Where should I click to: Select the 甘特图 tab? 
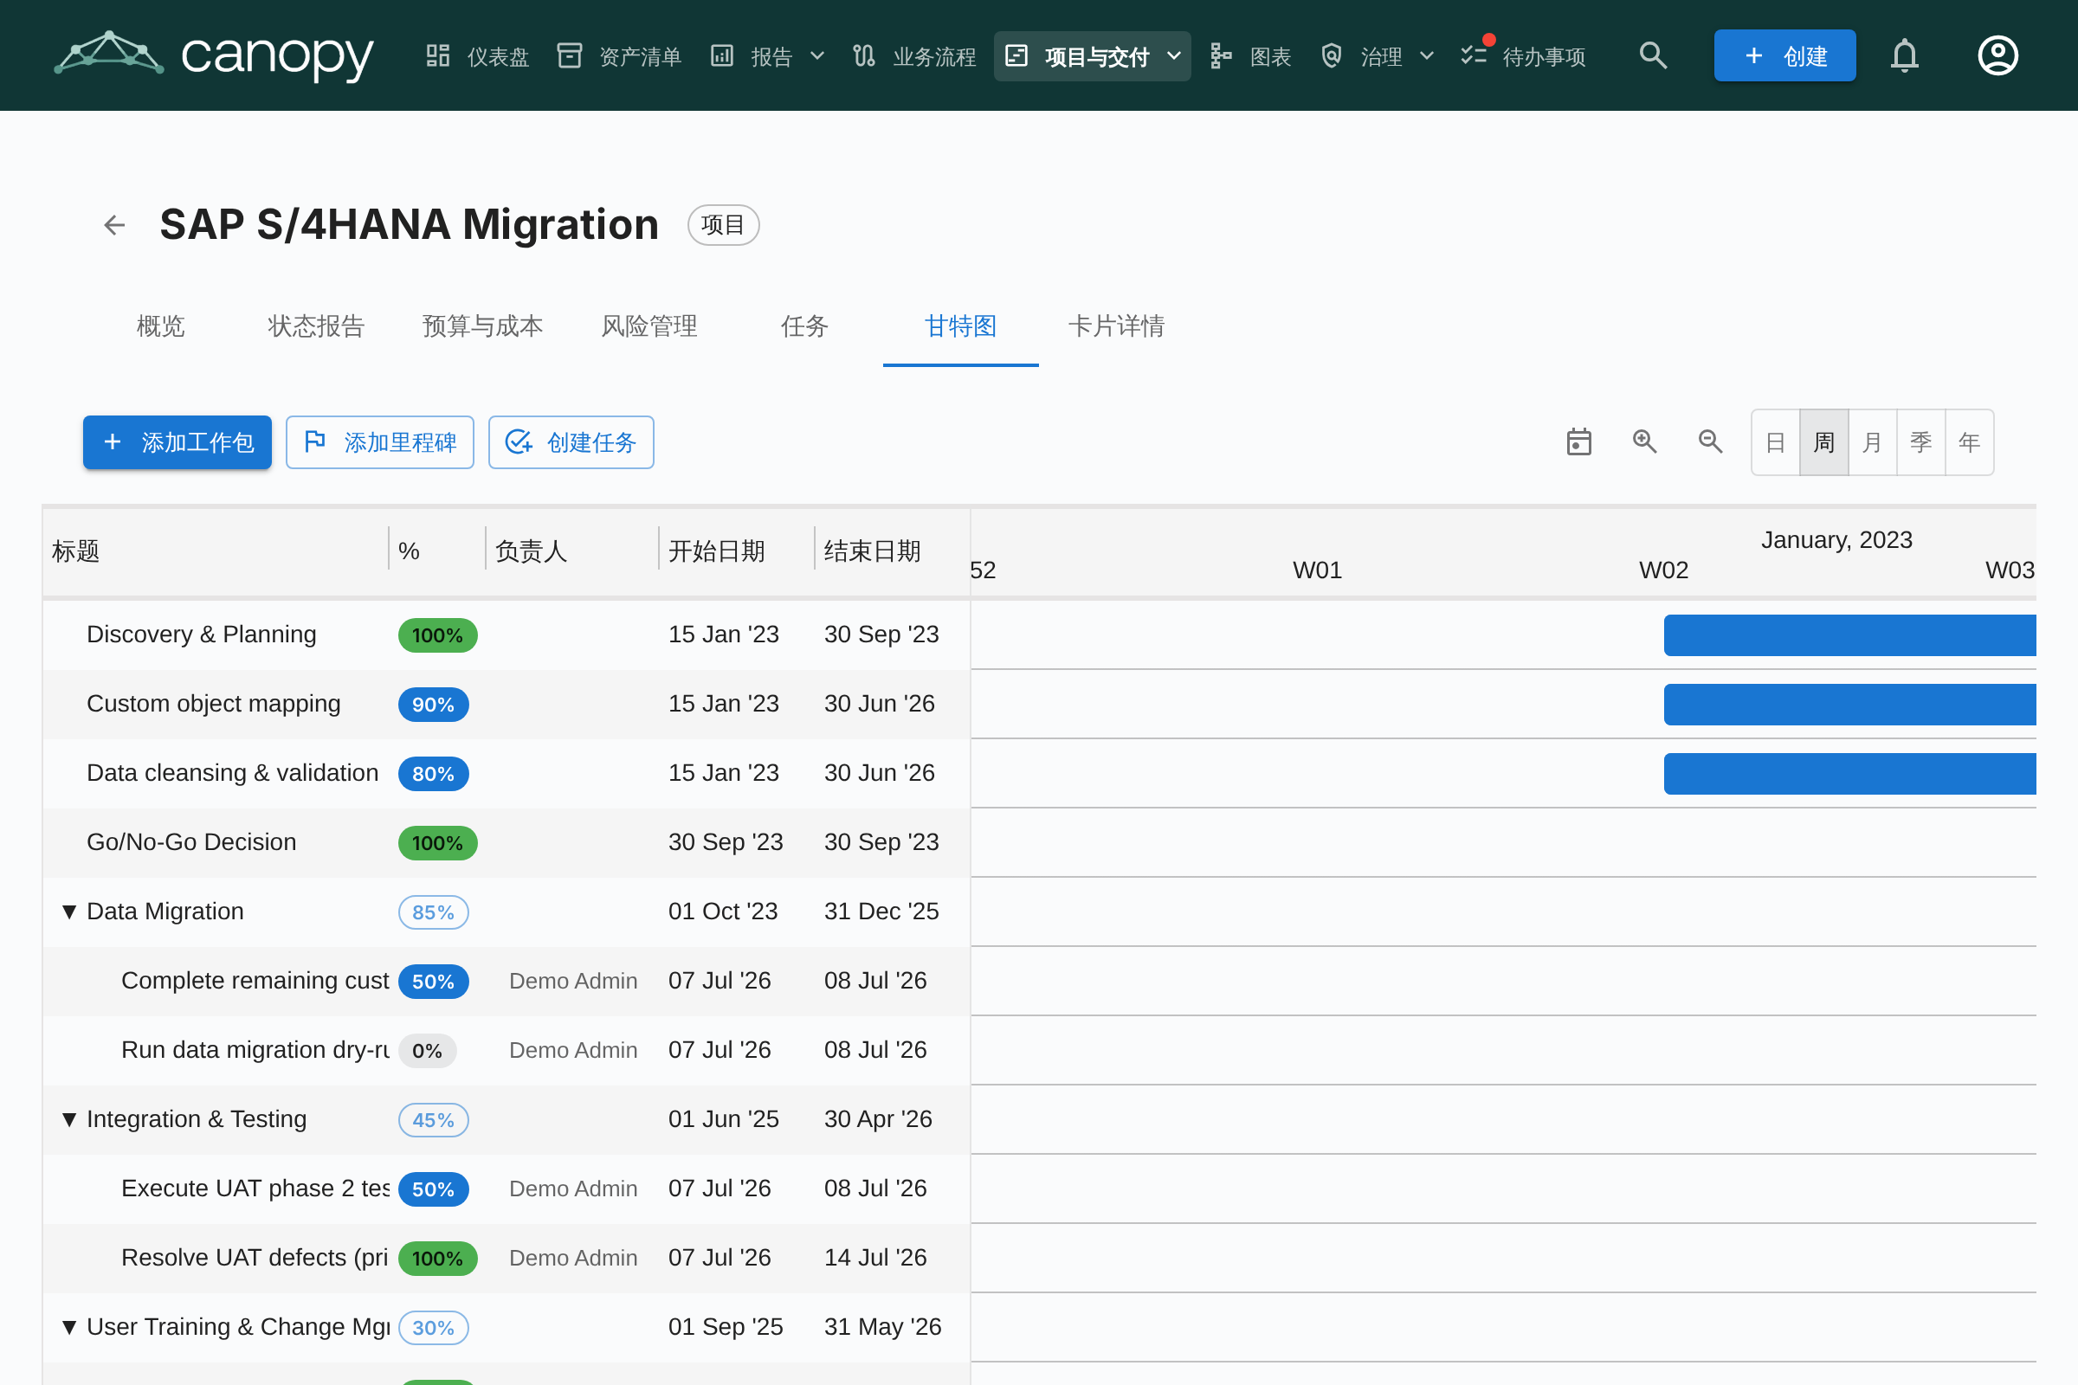pyautogui.click(x=960, y=326)
